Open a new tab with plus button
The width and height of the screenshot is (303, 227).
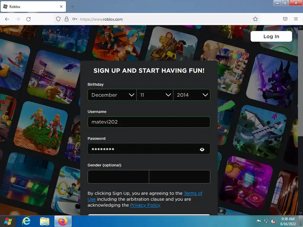click(x=72, y=7)
